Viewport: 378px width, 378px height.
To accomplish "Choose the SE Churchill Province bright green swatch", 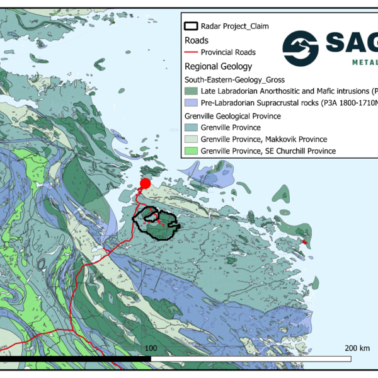I will coord(191,151).
